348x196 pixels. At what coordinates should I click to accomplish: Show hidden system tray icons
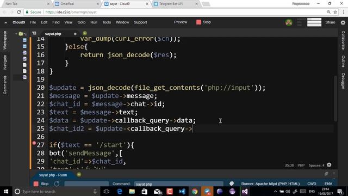tap(276, 191)
